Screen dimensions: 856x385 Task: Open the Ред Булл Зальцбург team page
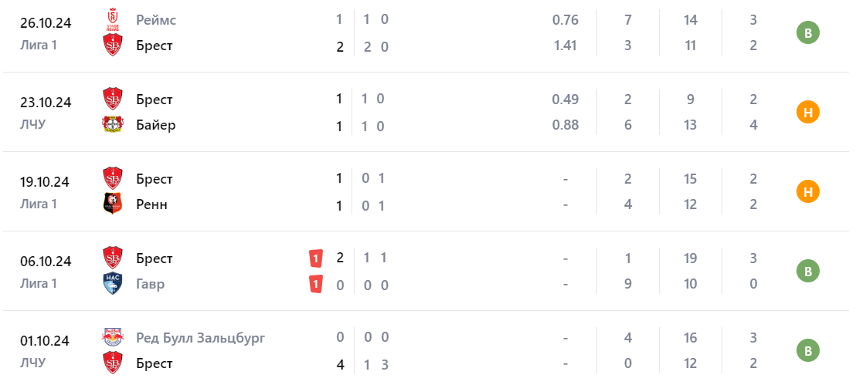(x=200, y=338)
